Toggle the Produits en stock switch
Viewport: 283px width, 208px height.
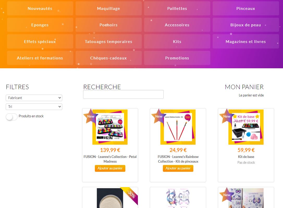tap(11, 117)
